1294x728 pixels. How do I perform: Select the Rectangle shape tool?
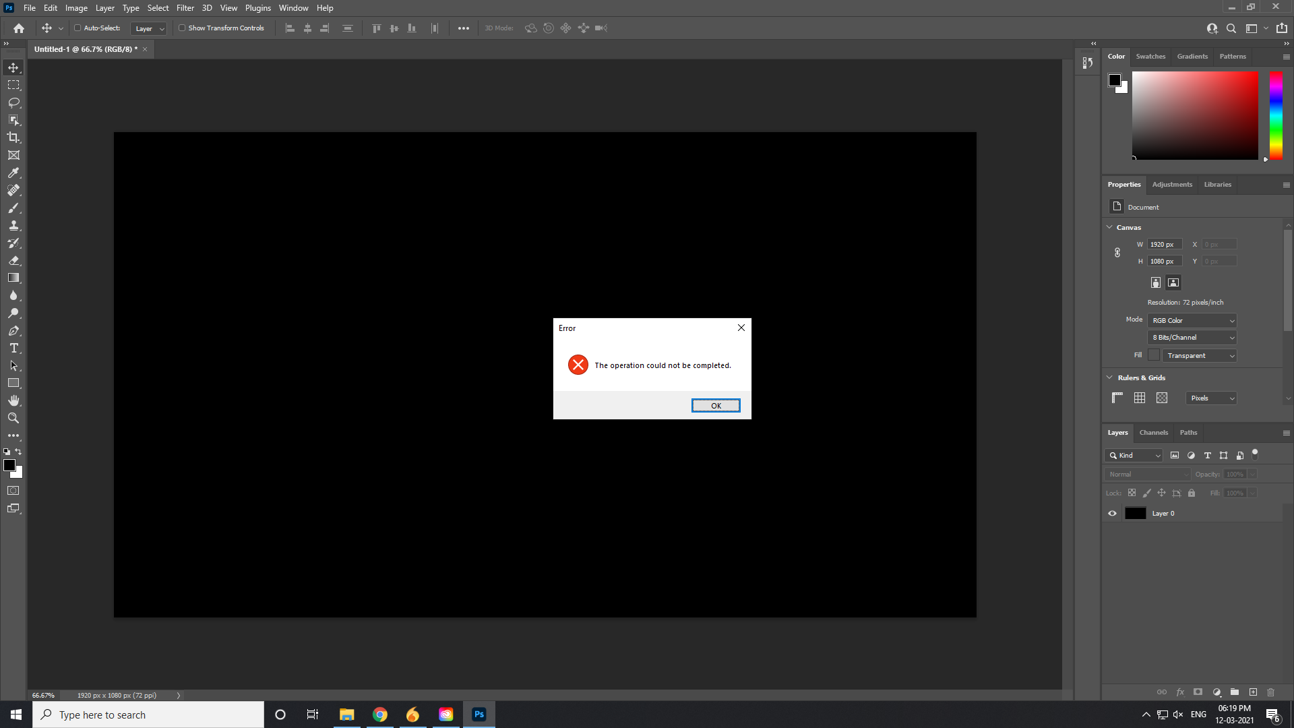(13, 383)
